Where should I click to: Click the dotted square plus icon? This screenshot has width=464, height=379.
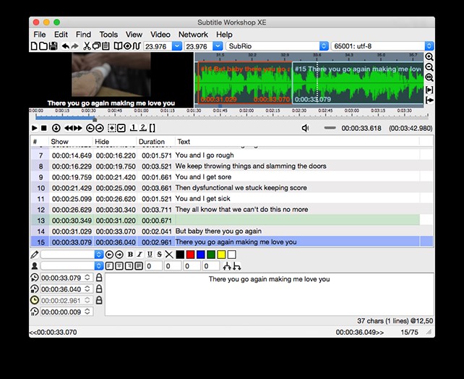[112, 128]
